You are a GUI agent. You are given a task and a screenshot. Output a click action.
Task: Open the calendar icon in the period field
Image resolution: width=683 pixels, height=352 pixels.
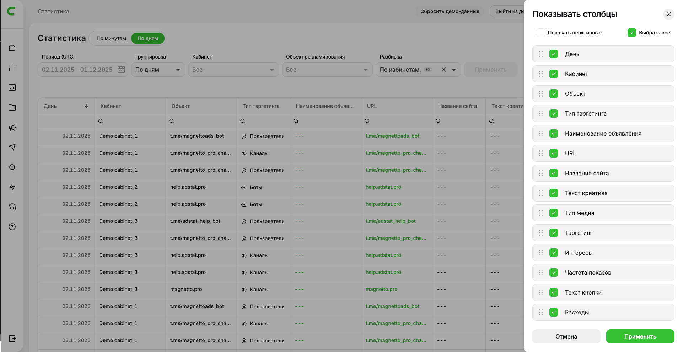tap(121, 70)
